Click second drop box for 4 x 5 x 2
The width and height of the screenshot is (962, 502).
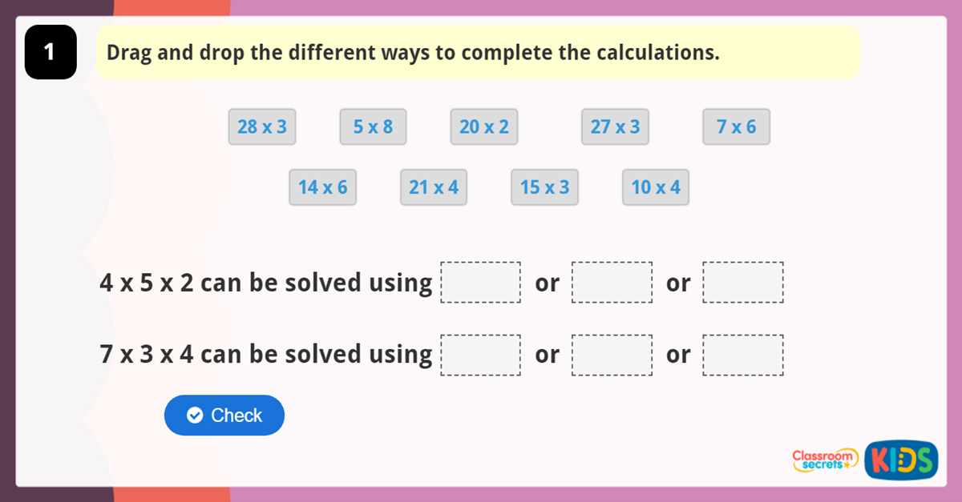(612, 283)
